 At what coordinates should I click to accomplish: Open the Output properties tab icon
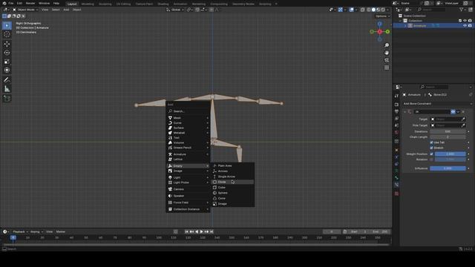click(x=396, y=112)
